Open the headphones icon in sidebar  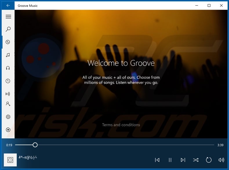point(8,68)
